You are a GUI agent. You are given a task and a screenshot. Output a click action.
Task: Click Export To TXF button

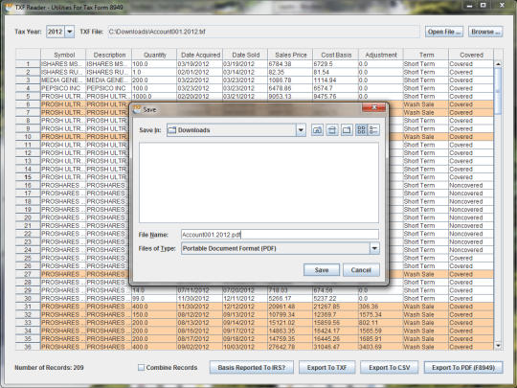(x=326, y=367)
